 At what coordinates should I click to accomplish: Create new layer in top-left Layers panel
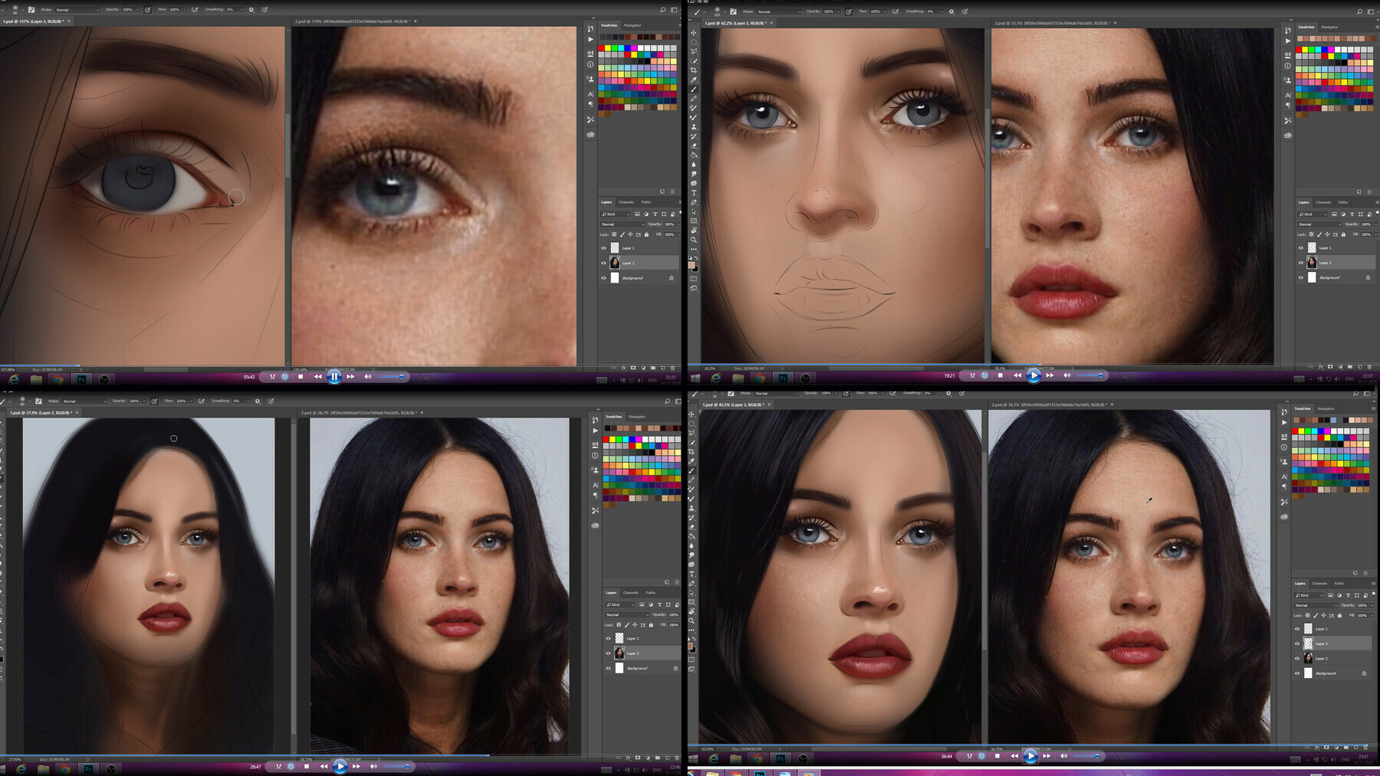click(663, 368)
